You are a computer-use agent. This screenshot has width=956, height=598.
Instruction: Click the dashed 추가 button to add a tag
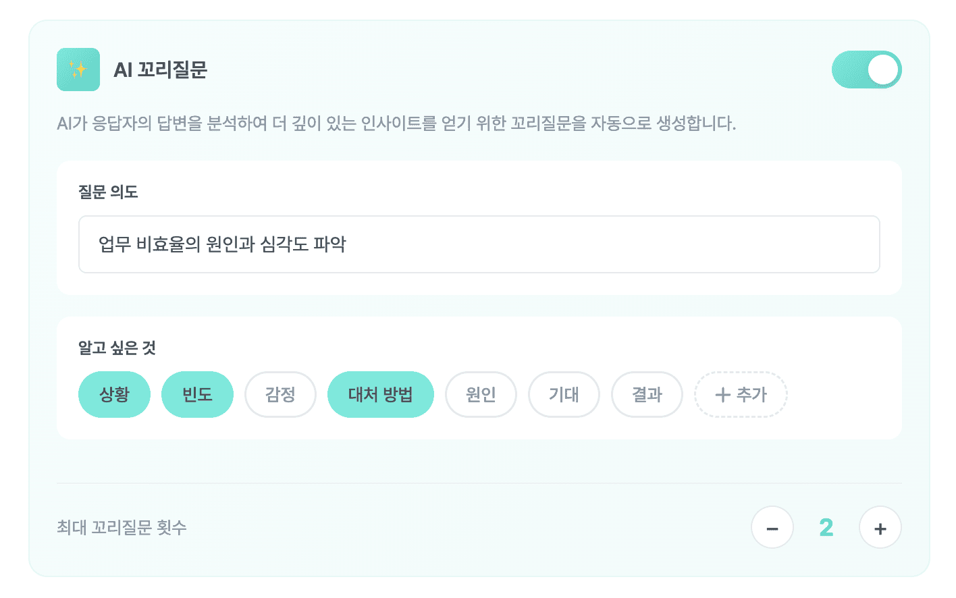[x=741, y=395]
